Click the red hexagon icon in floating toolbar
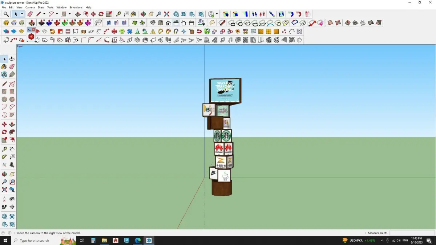 point(31,37)
